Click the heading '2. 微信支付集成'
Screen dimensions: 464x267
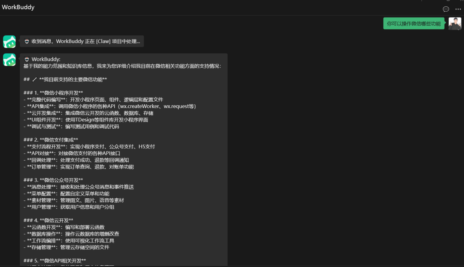(51, 140)
